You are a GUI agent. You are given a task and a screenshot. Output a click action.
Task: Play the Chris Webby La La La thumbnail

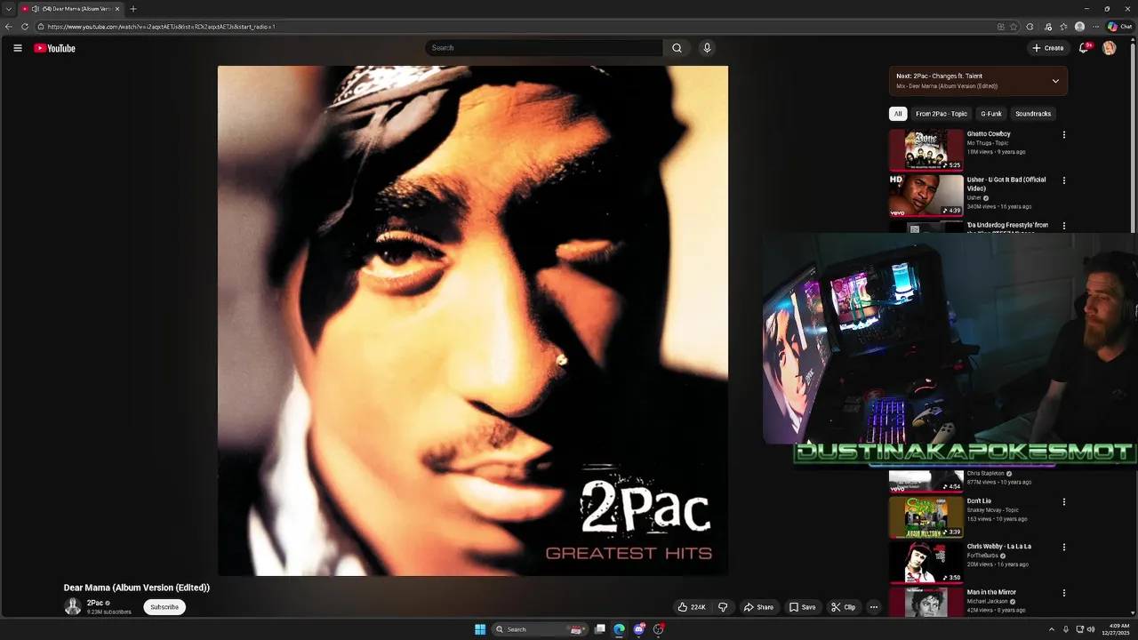click(926, 562)
